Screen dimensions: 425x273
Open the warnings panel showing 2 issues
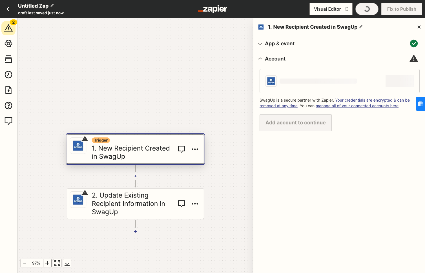[x=8, y=28]
